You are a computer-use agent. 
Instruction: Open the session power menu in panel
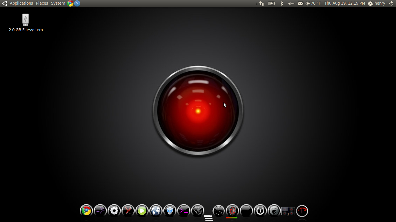(391, 3)
